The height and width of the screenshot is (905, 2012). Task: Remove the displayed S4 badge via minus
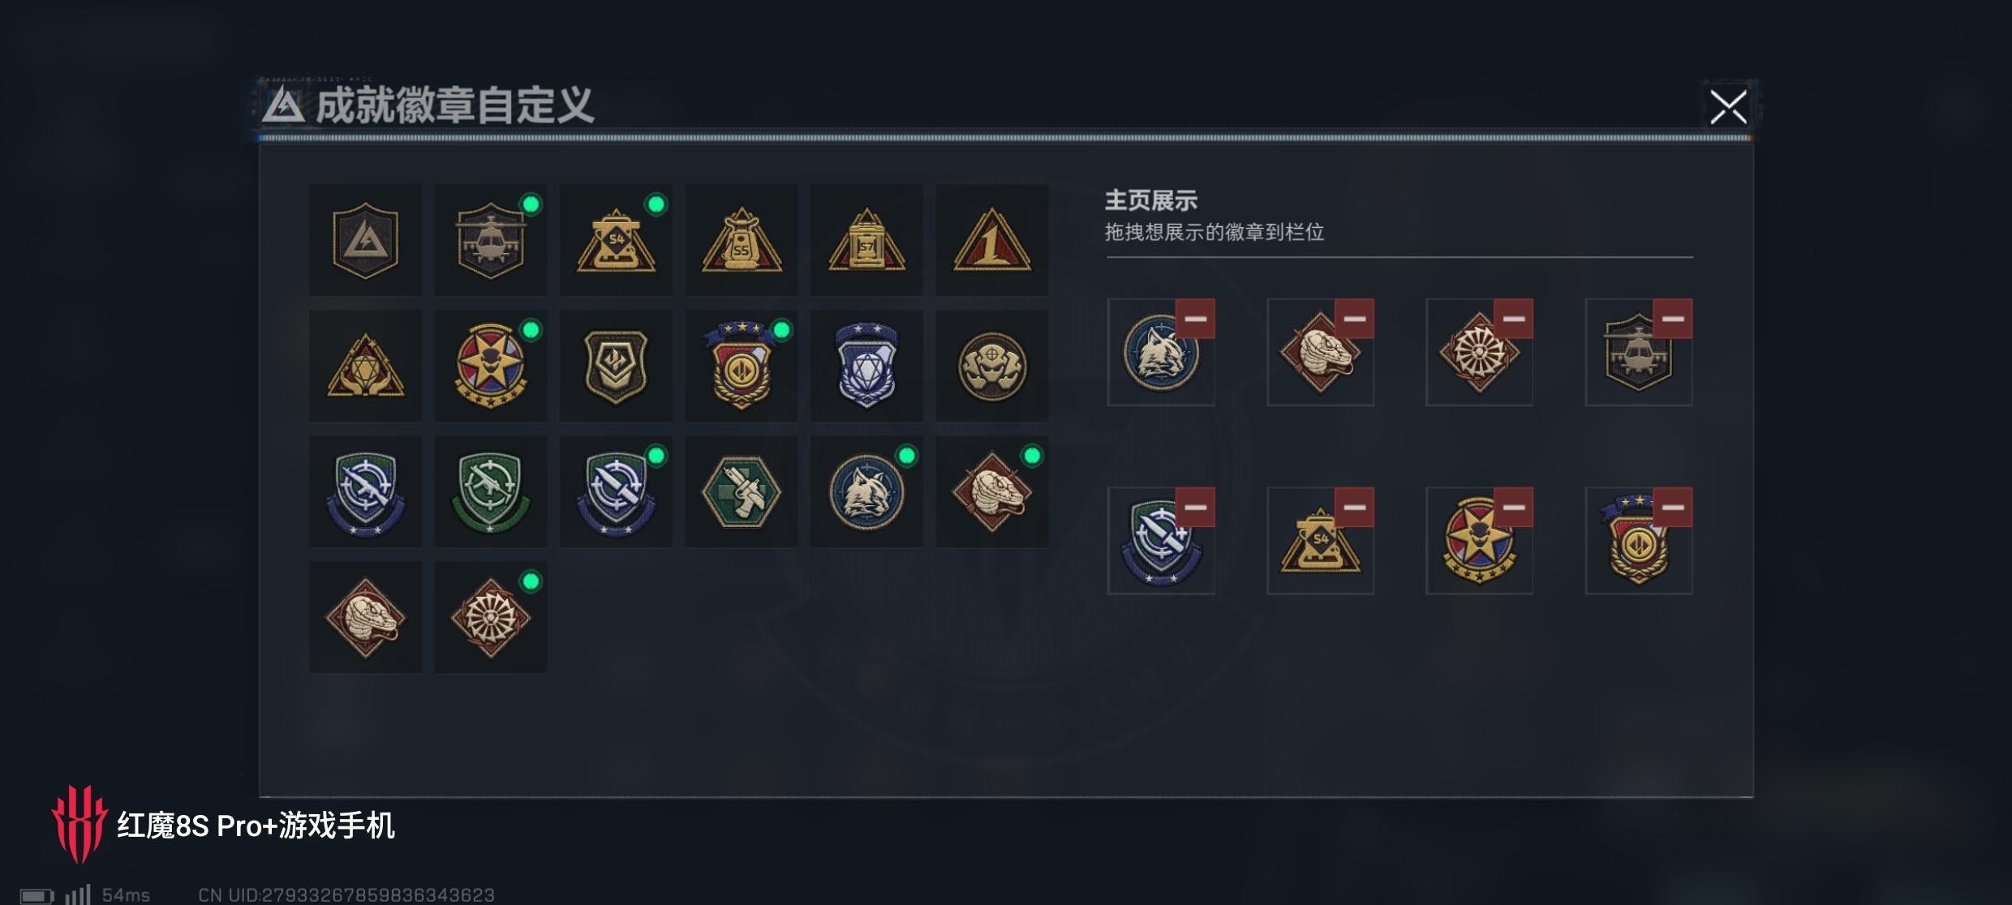pyautogui.click(x=1354, y=508)
